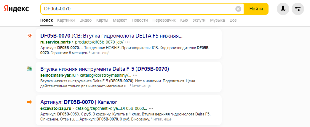Click Читать ещё in the excavatorzap result
Screen dimensions: 310x127
(161, 119)
